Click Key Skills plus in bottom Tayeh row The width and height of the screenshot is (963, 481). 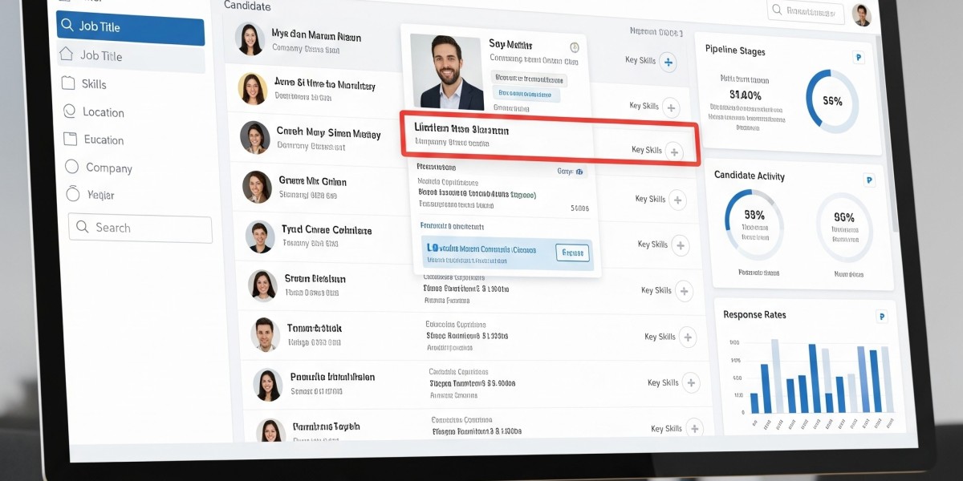pos(694,429)
